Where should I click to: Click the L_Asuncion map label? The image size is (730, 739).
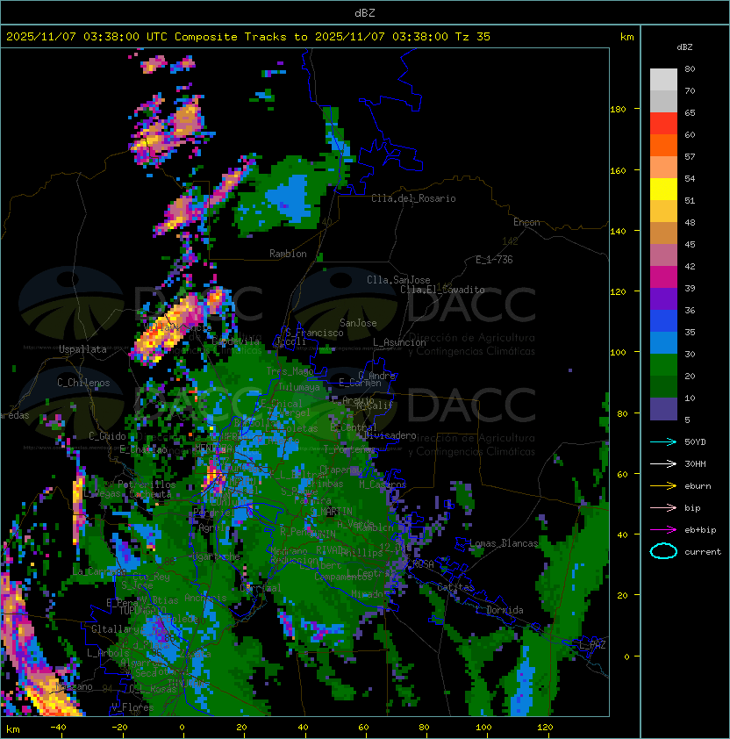coord(399,342)
